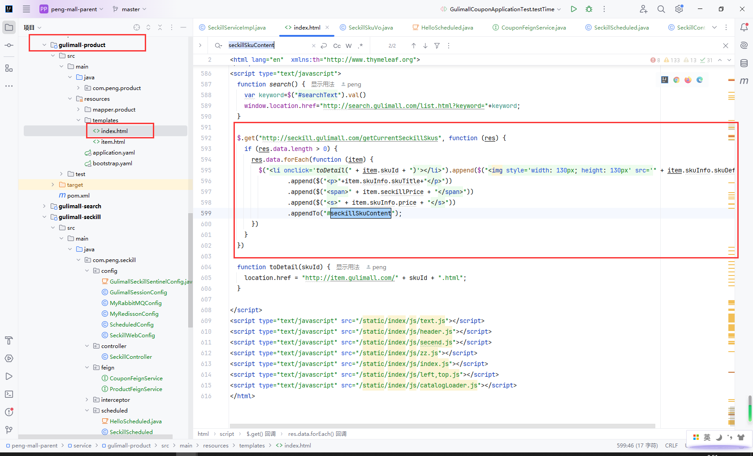Click CRLF line separator status

671,445
